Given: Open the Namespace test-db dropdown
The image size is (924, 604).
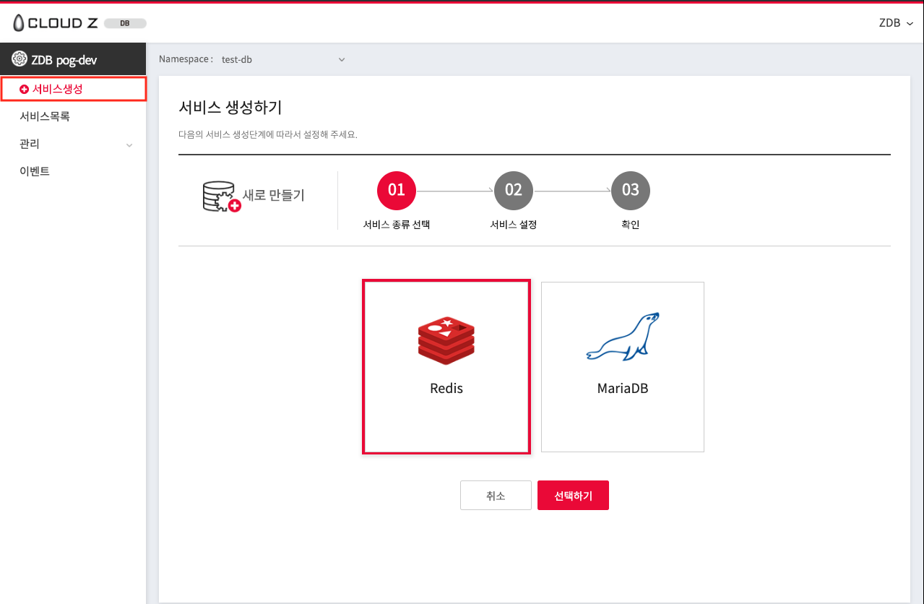Looking at the screenshot, I should click(283, 59).
